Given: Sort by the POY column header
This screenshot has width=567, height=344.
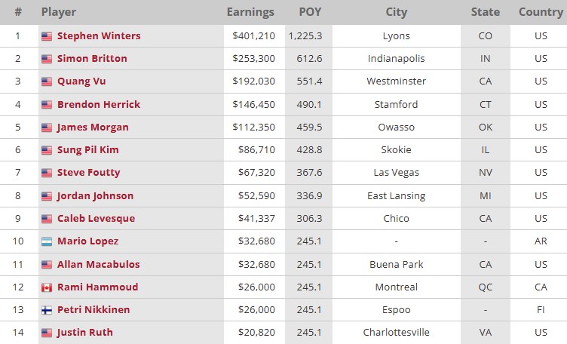Looking at the screenshot, I should pos(309,12).
